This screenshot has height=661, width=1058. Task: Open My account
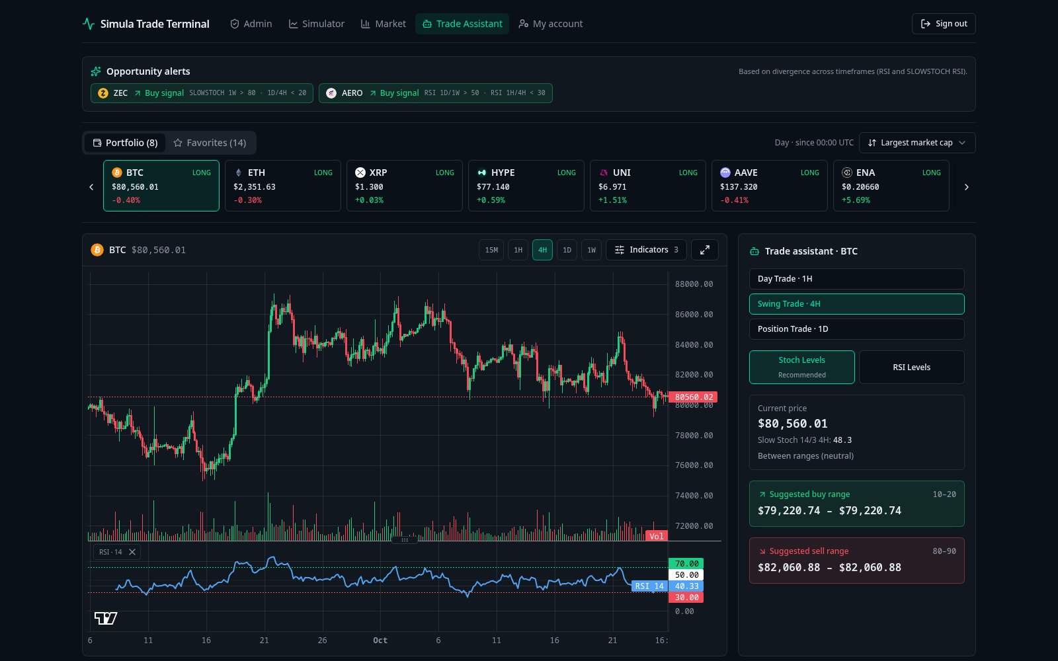tap(551, 24)
